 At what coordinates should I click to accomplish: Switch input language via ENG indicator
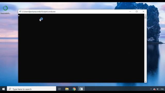coord(162,89)
